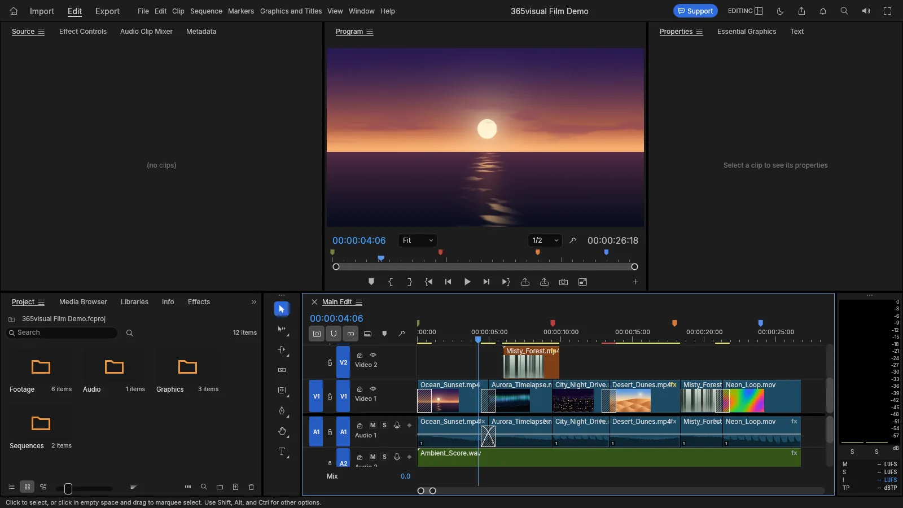
Task: Open the Program panel menu
Action: pyautogui.click(x=370, y=32)
